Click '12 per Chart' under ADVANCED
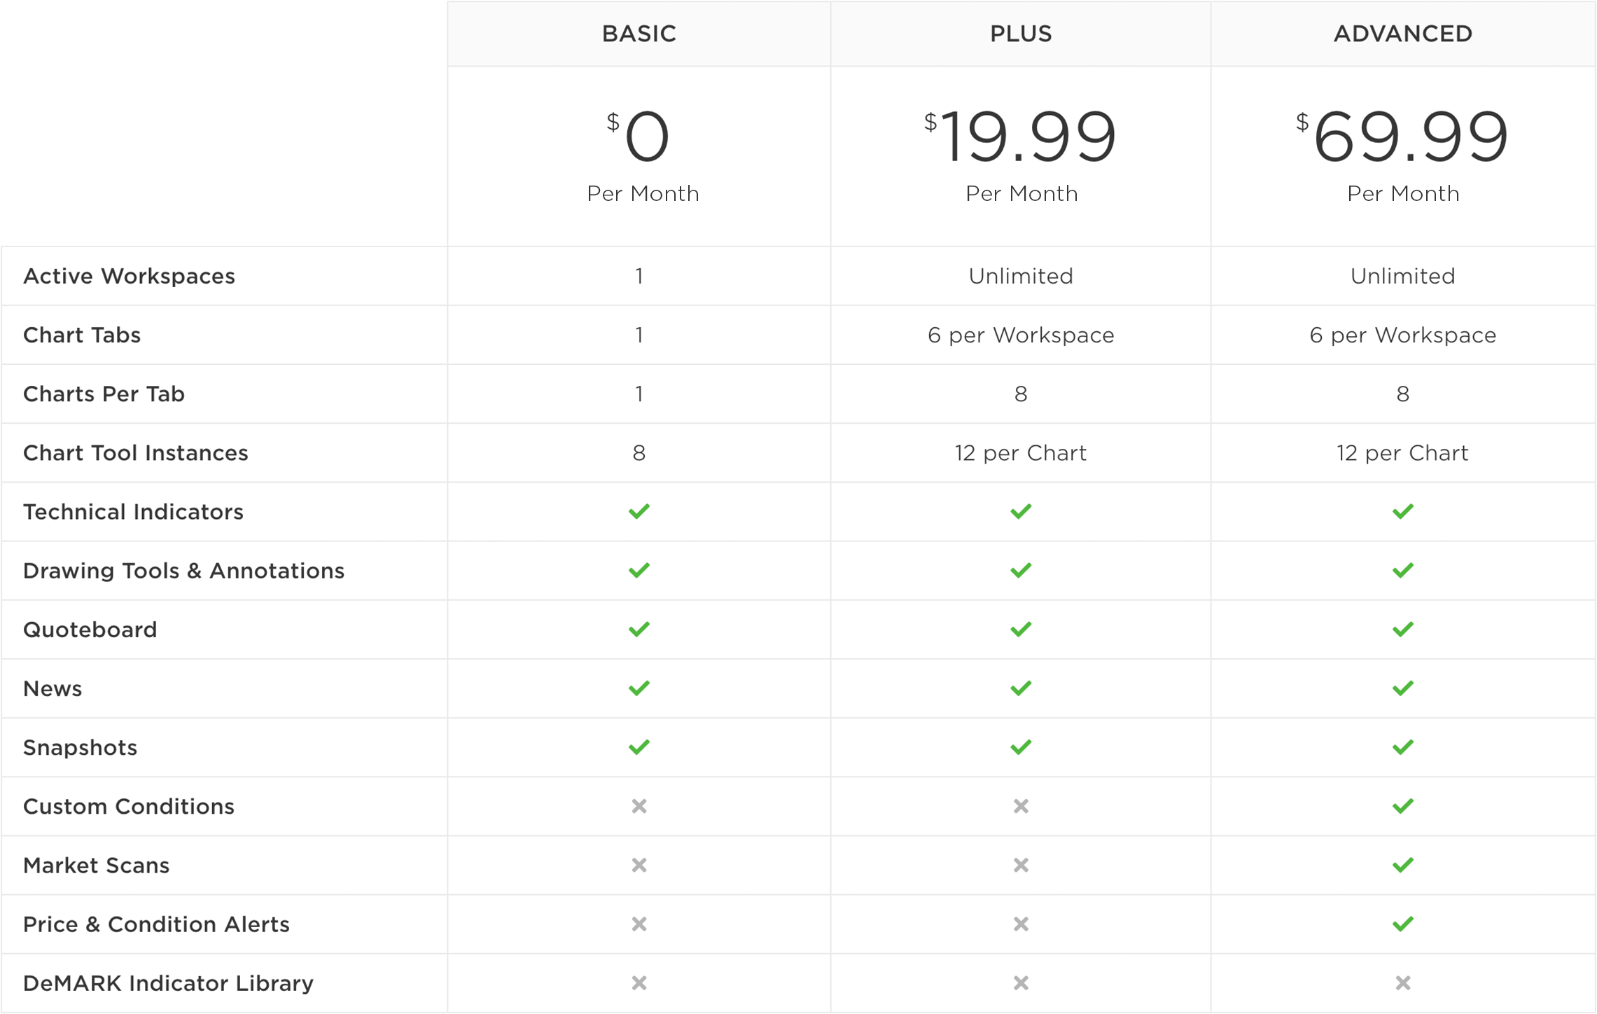 pos(1402,453)
